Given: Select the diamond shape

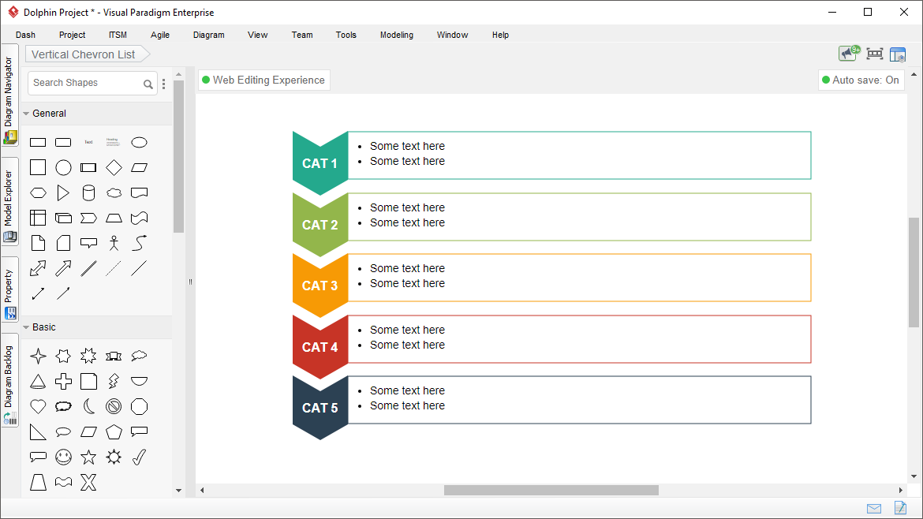Looking at the screenshot, I should (114, 168).
